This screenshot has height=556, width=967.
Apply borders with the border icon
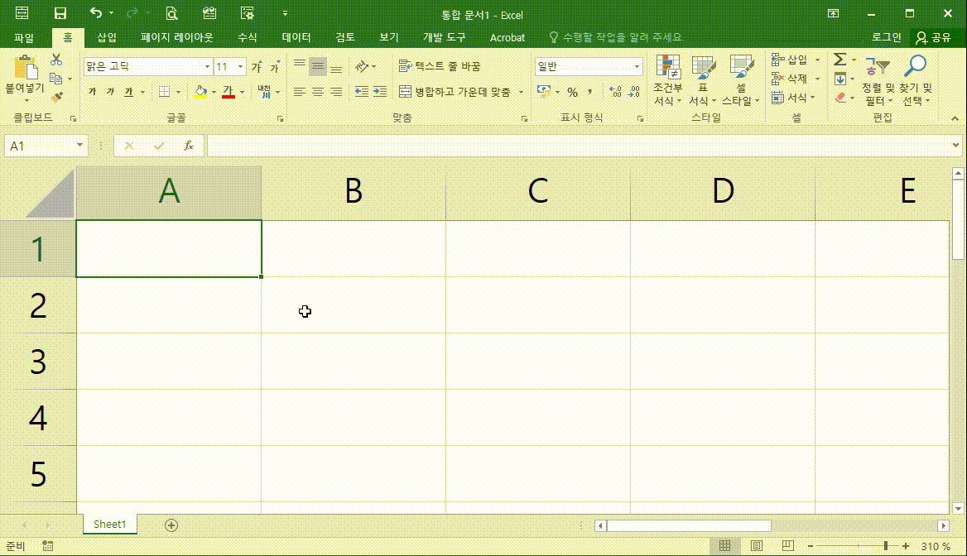click(x=164, y=92)
